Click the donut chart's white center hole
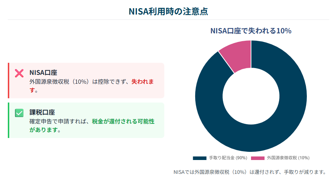The image size is (336, 182). (x=251, y=96)
